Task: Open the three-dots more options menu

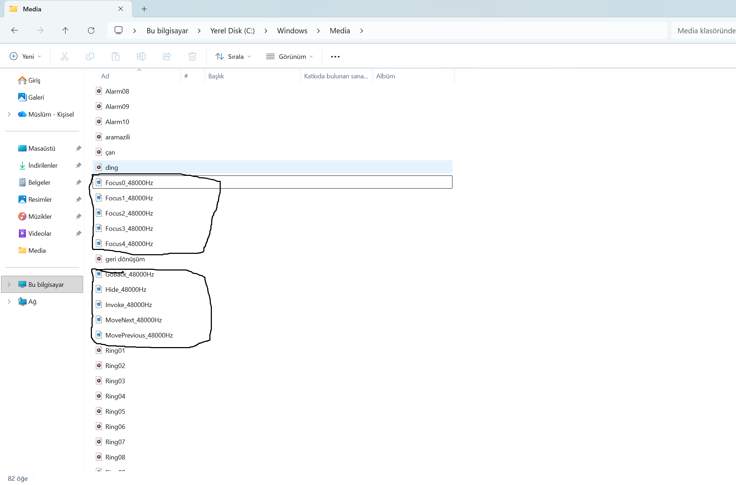Action: [335, 56]
